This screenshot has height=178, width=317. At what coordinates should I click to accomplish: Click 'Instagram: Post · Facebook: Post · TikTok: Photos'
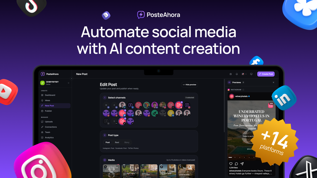121,148
